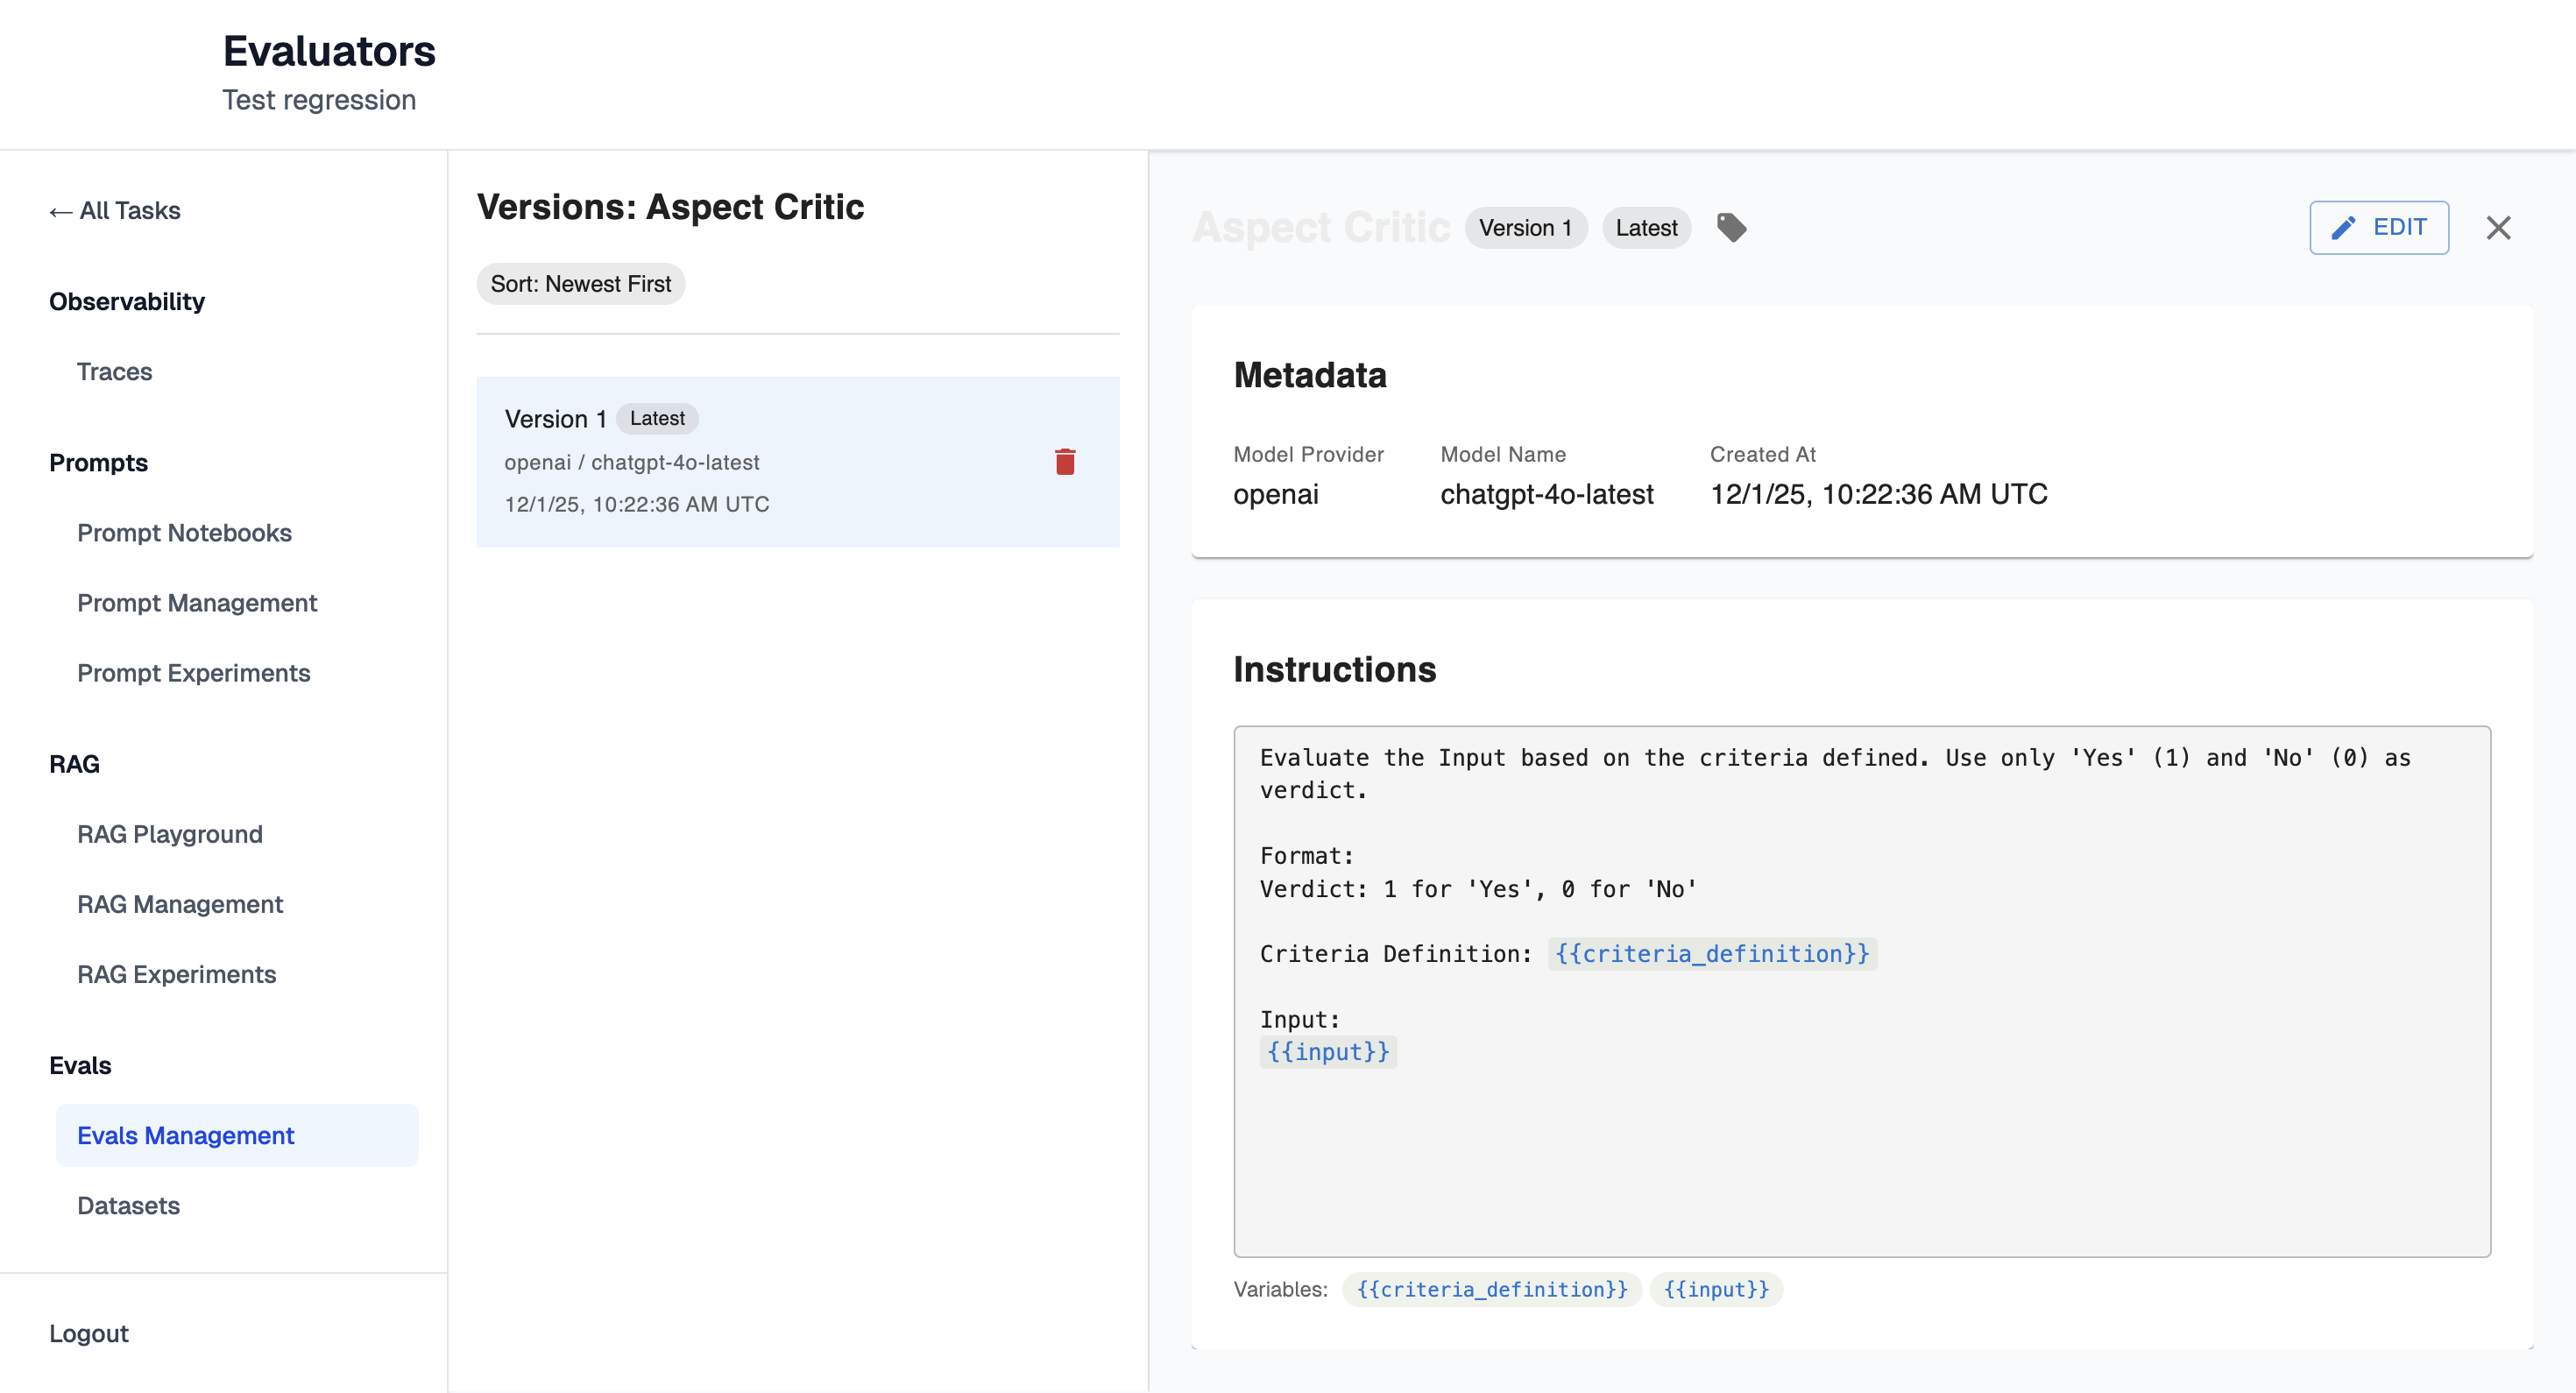Navigate to Prompt Management

(197, 603)
